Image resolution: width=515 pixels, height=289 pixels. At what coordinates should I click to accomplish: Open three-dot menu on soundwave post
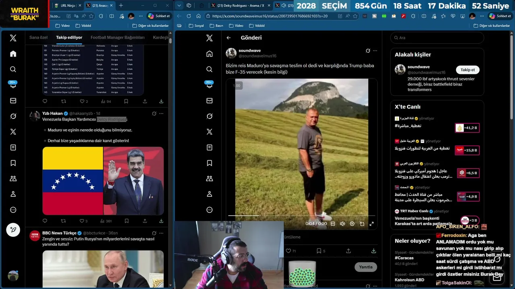pyautogui.click(x=375, y=51)
